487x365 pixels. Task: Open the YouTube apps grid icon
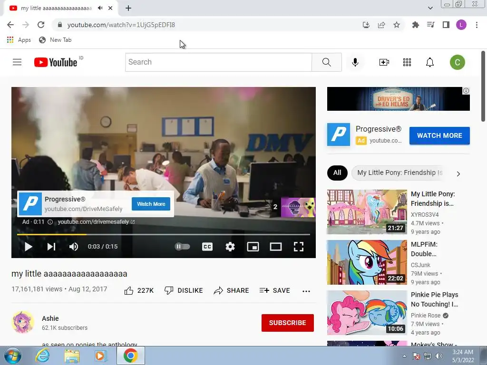(407, 62)
